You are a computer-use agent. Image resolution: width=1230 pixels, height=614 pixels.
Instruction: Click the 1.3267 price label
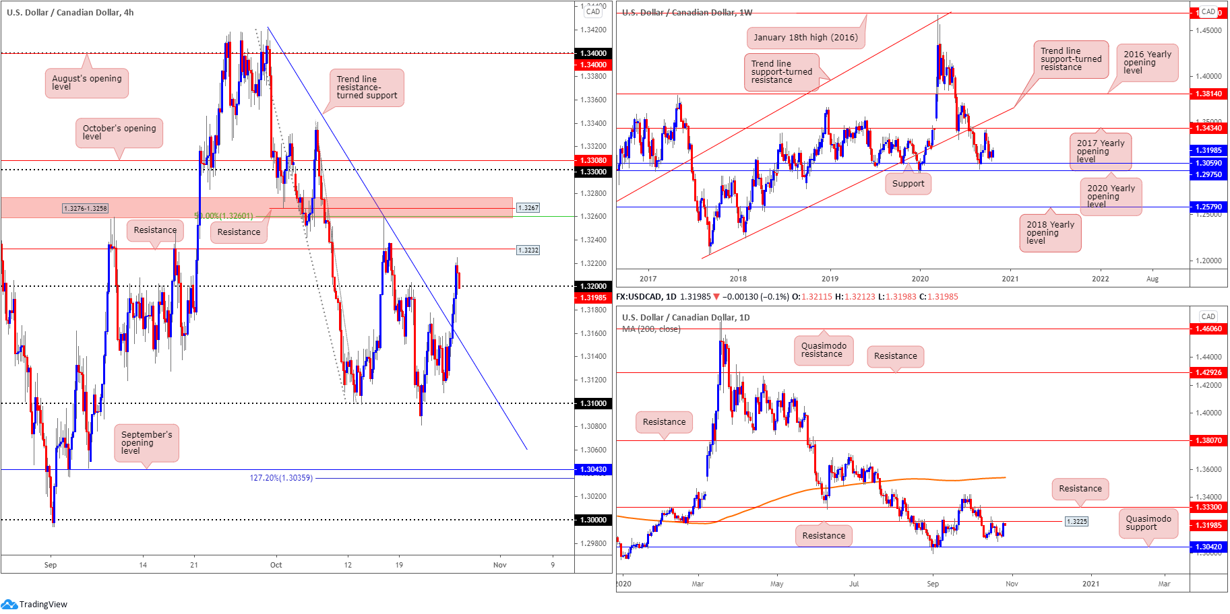tap(528, 207)
